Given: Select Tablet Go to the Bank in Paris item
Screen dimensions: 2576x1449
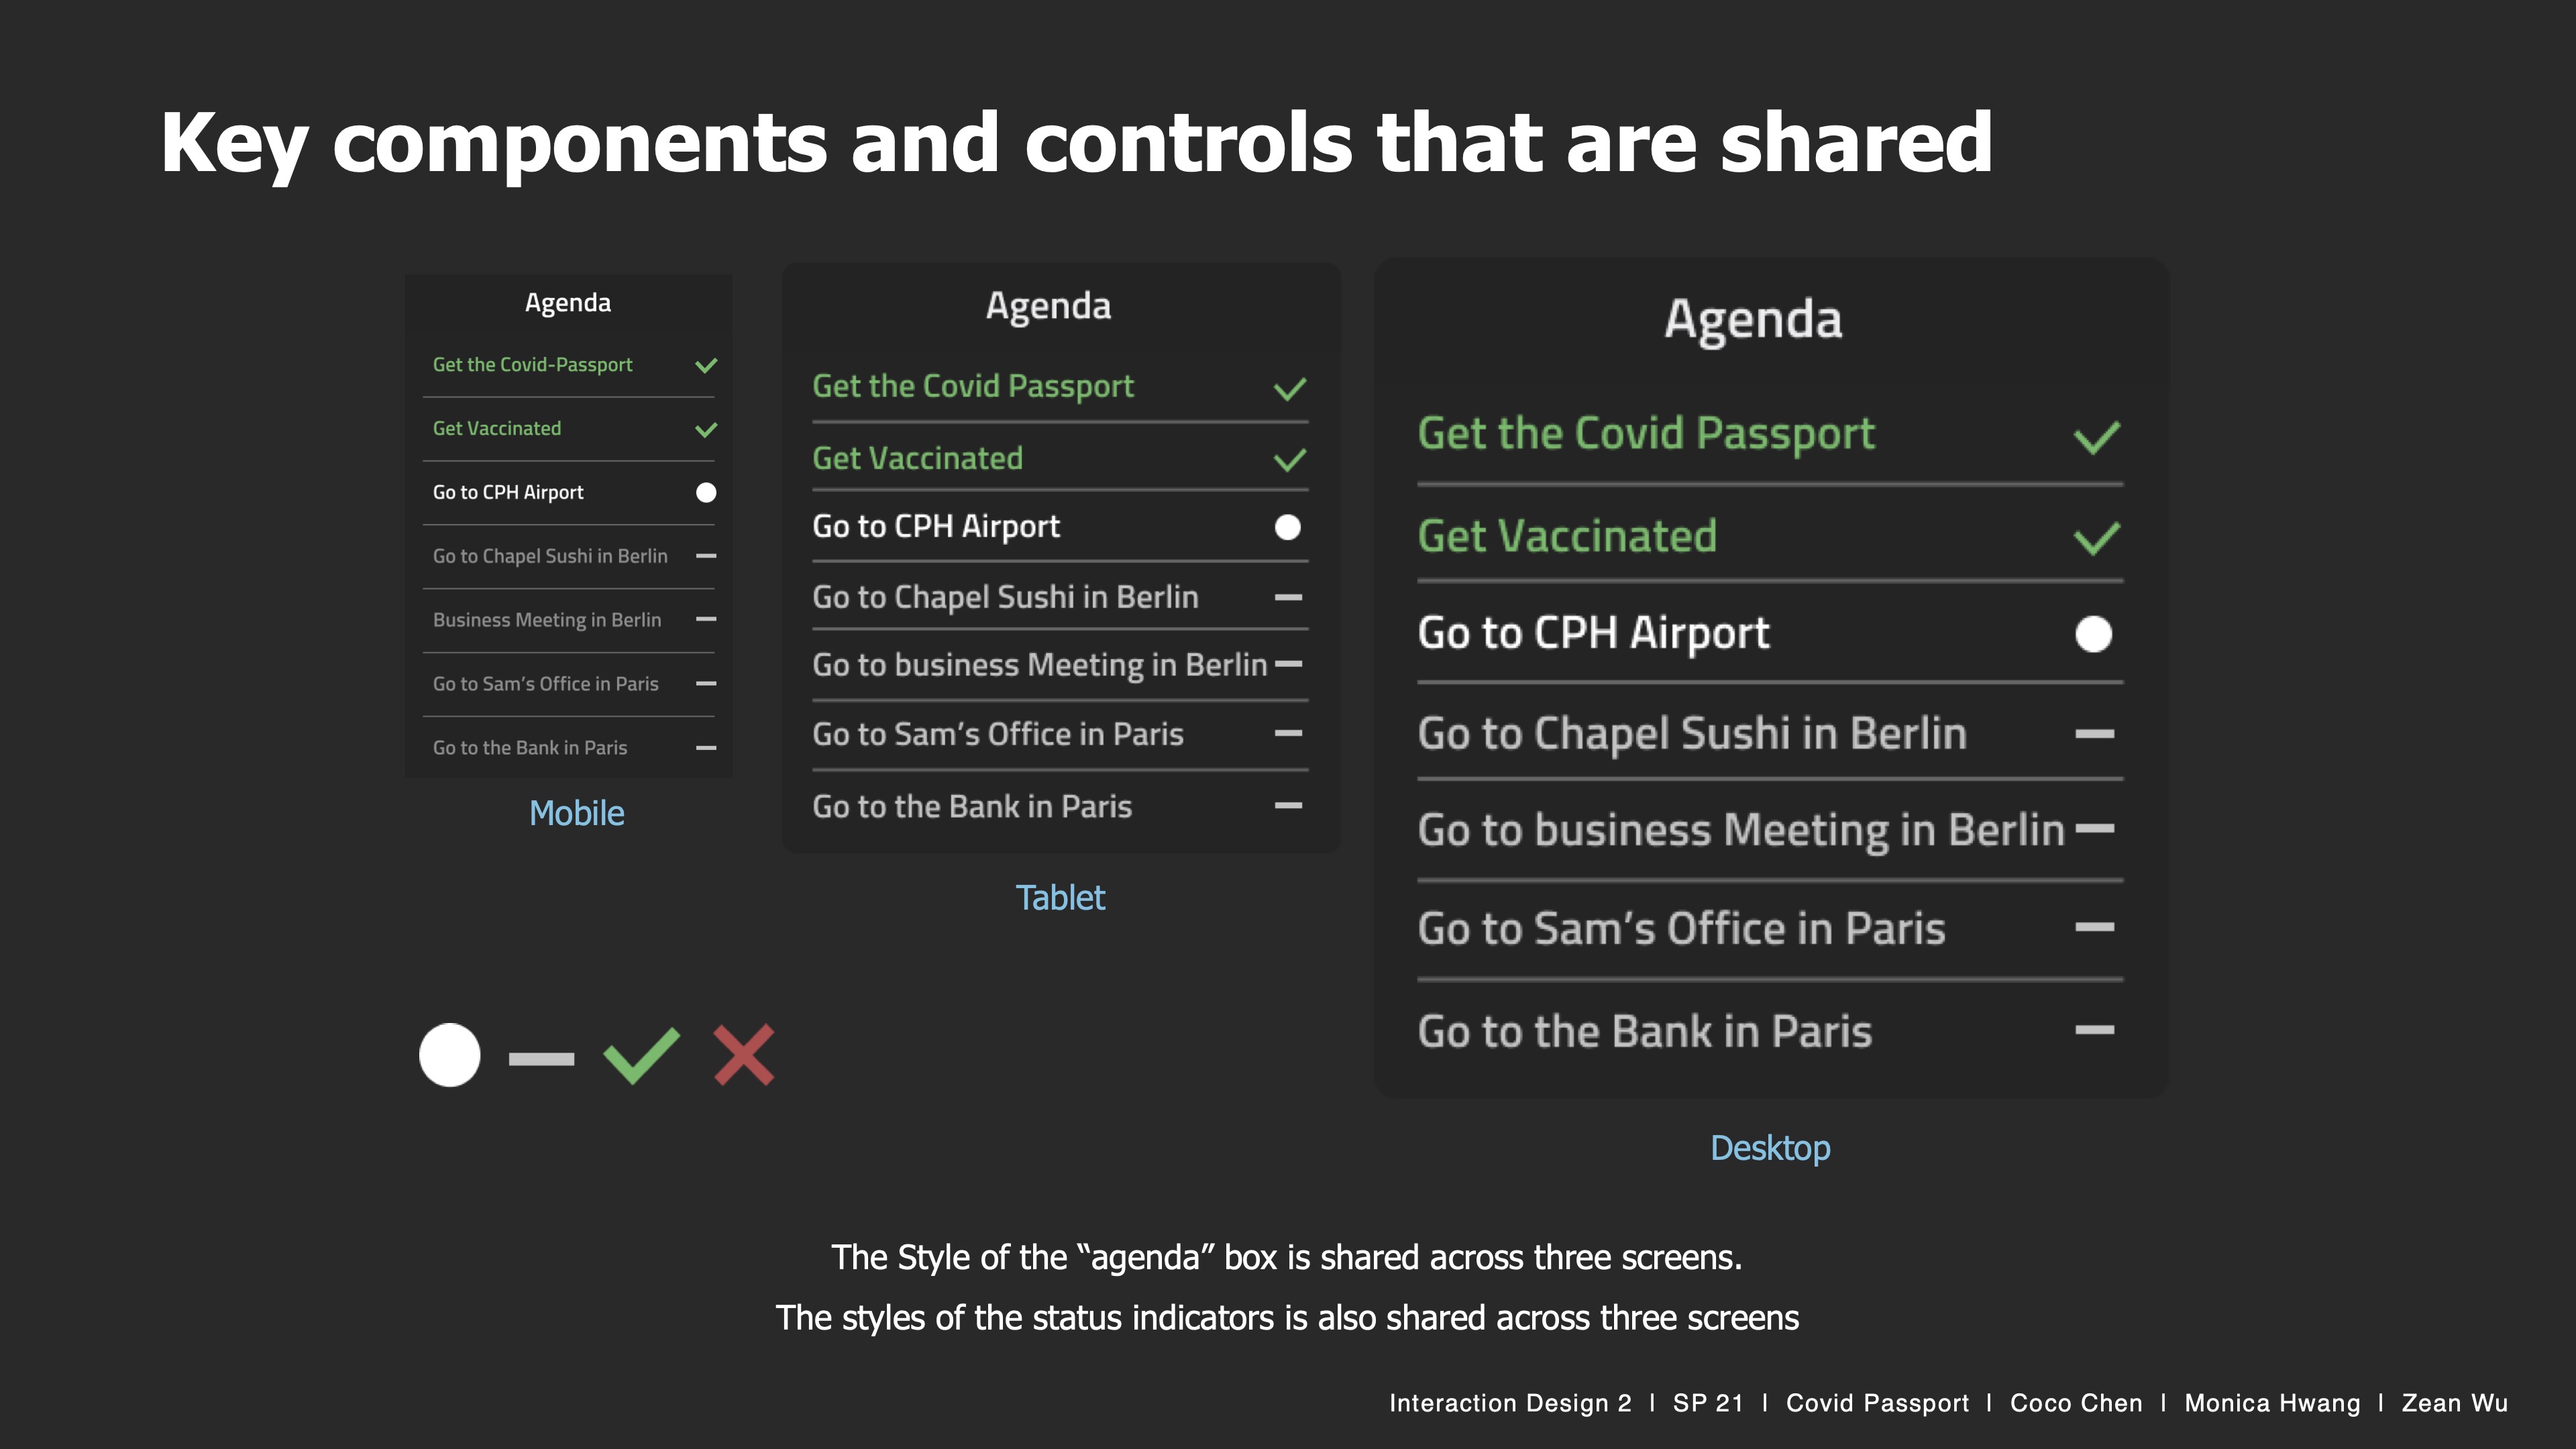Looking at the screenshot, I should 972,806.
